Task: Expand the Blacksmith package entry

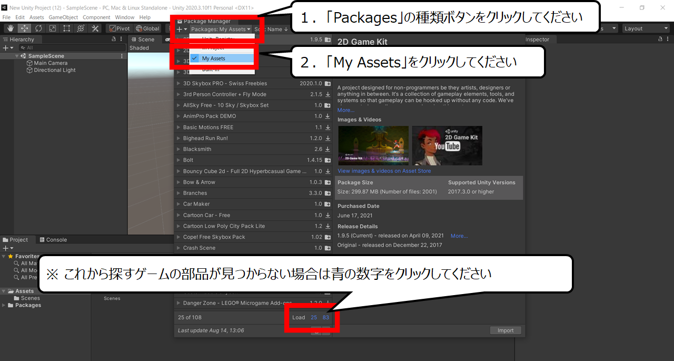Action: tap(179, 149)
